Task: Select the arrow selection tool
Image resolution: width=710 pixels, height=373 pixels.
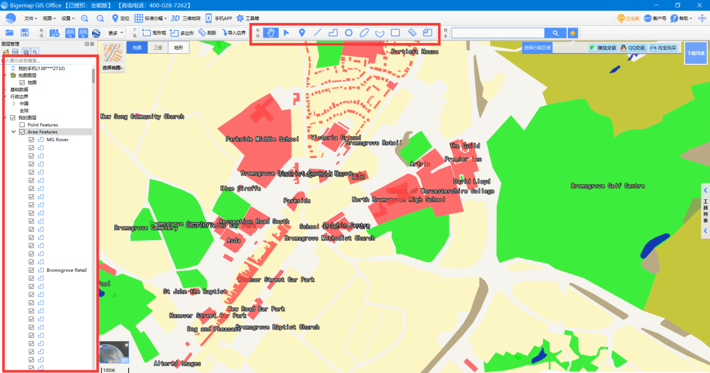Action: click(286, 32)
